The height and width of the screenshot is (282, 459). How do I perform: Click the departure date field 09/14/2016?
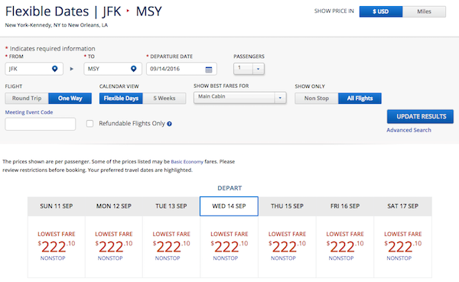[181, 69]
